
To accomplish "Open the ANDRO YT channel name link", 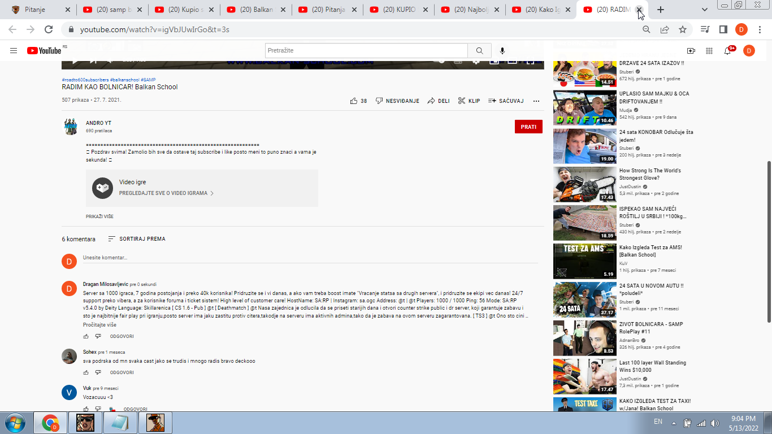I will coord(98,123).
